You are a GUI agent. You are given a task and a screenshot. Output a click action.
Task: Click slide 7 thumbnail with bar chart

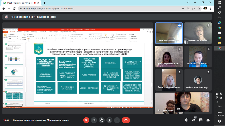[14, 60]
